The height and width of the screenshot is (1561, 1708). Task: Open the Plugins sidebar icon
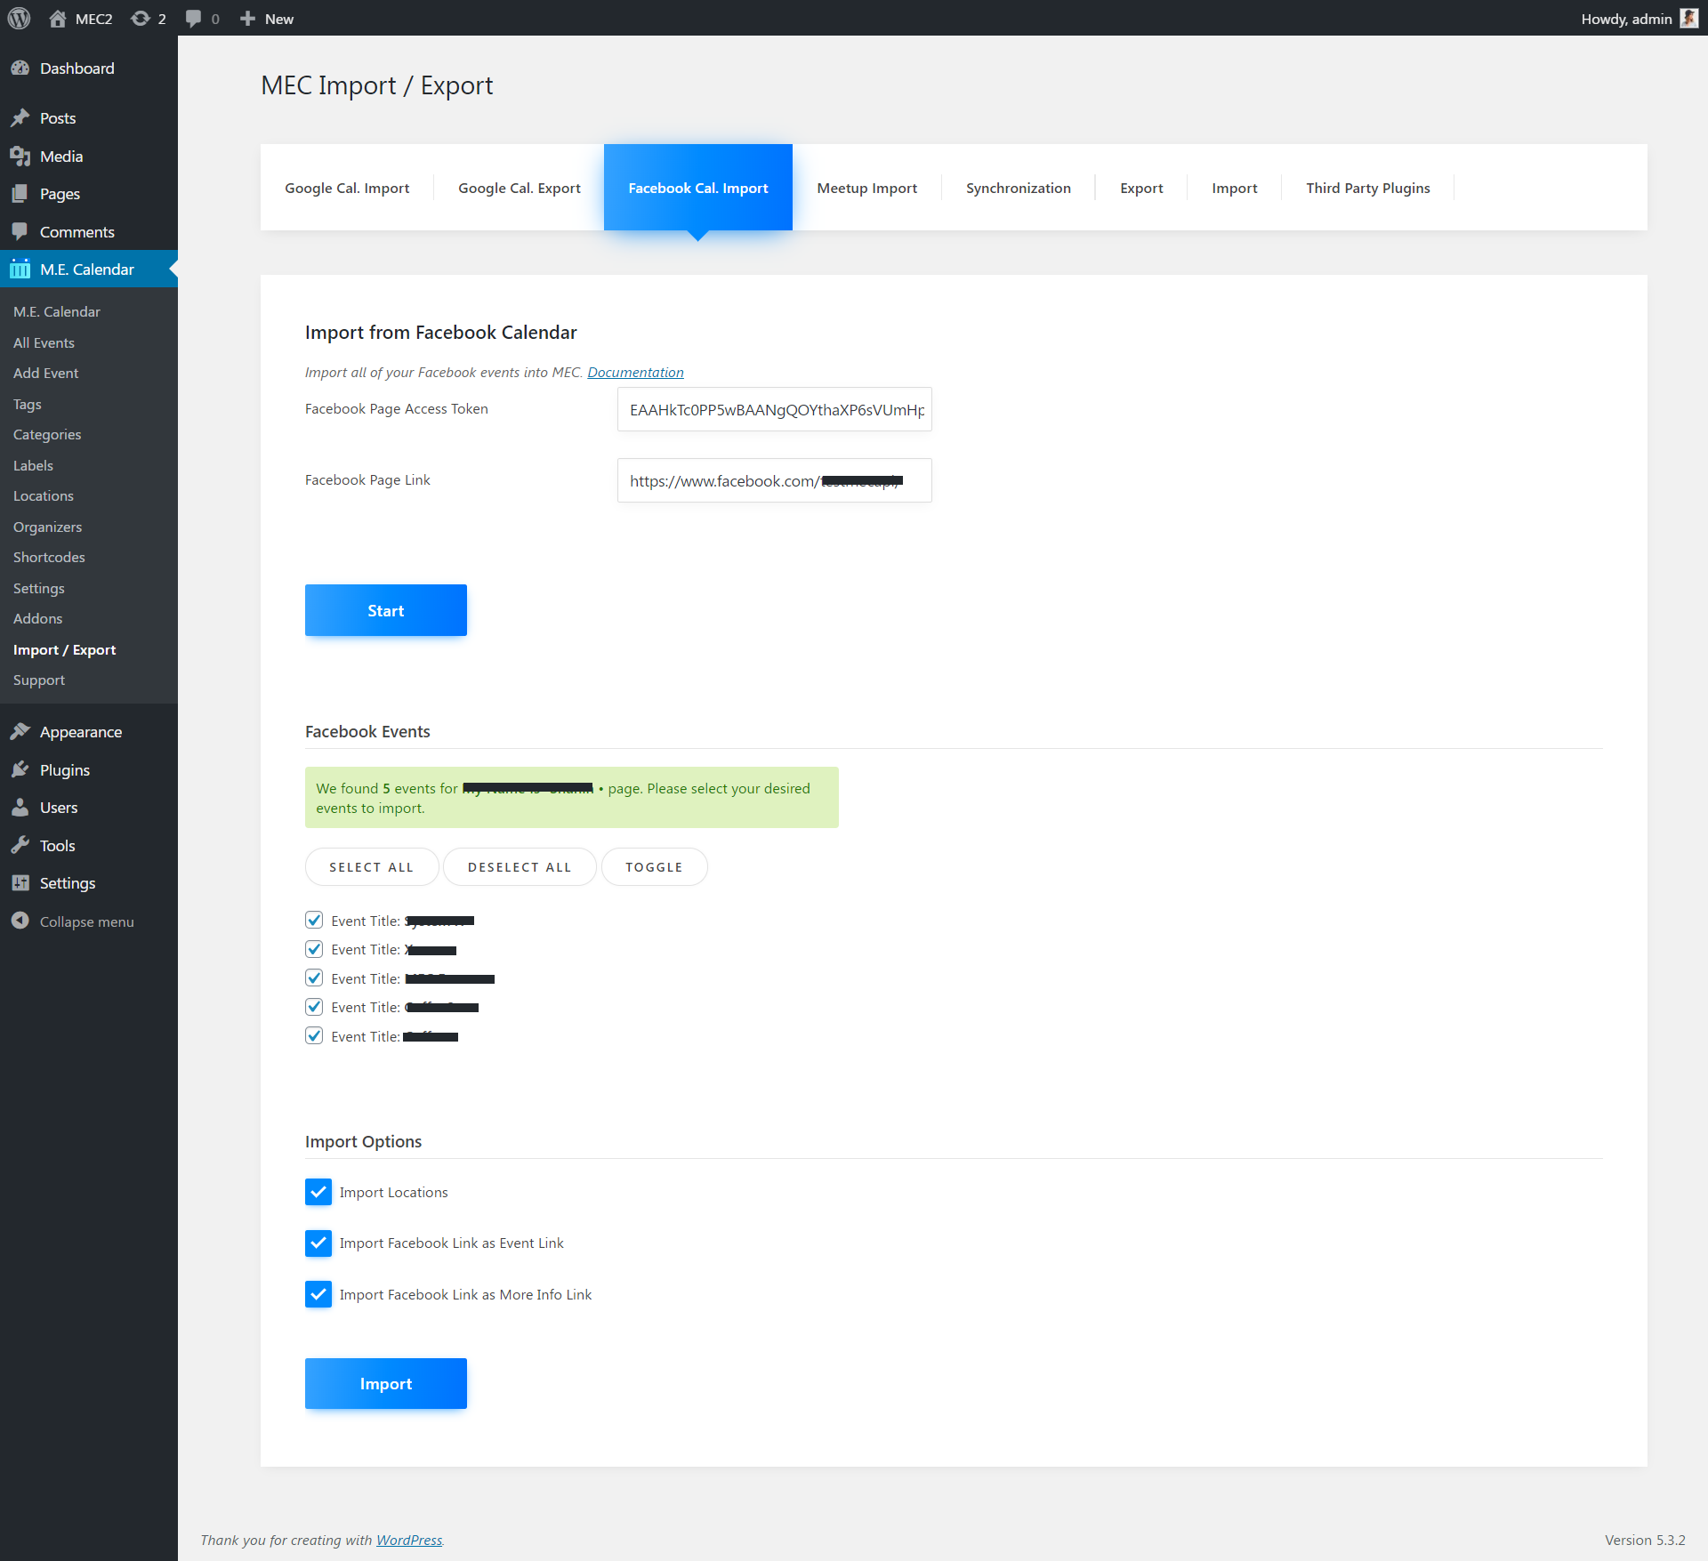[20, 770]
